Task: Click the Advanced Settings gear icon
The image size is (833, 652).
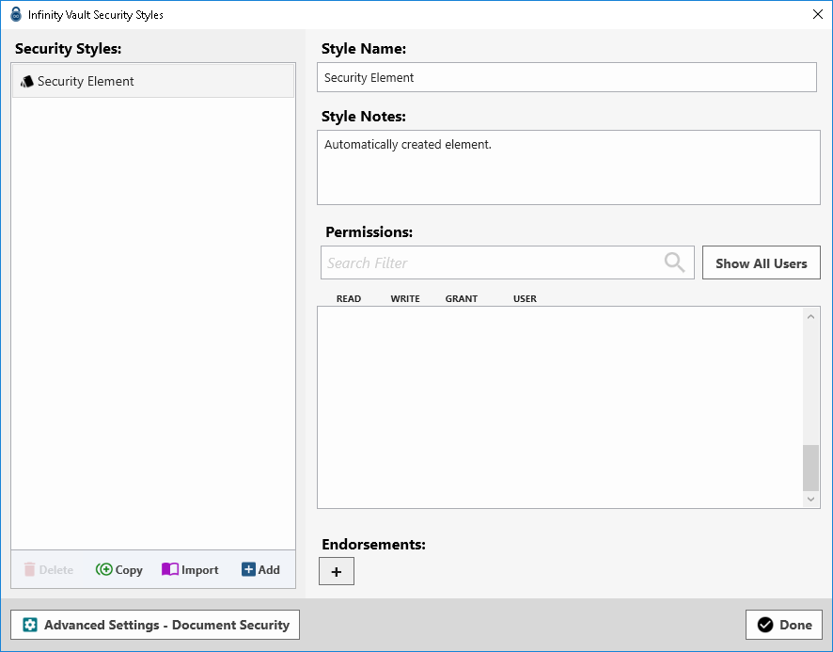Action: pyautogui.click(x=30, y=625)
